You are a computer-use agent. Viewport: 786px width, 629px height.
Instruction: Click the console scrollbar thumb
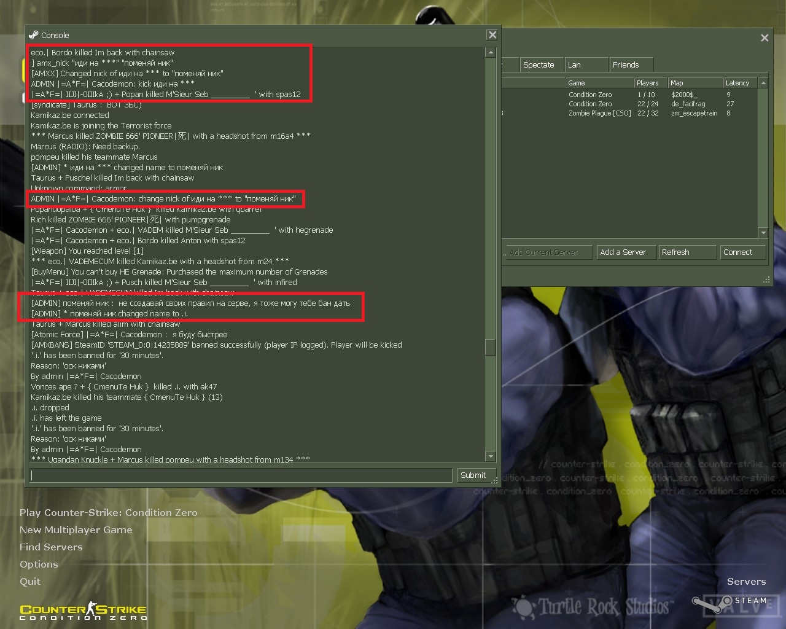[490, 347]
